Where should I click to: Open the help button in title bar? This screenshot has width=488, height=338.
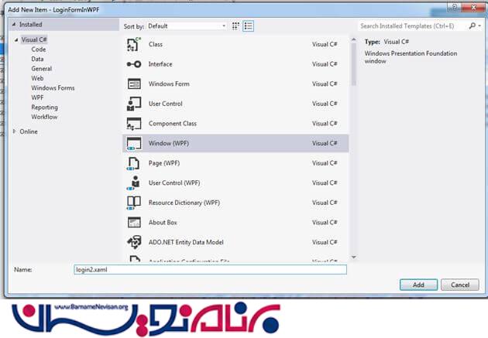[455, 8]
